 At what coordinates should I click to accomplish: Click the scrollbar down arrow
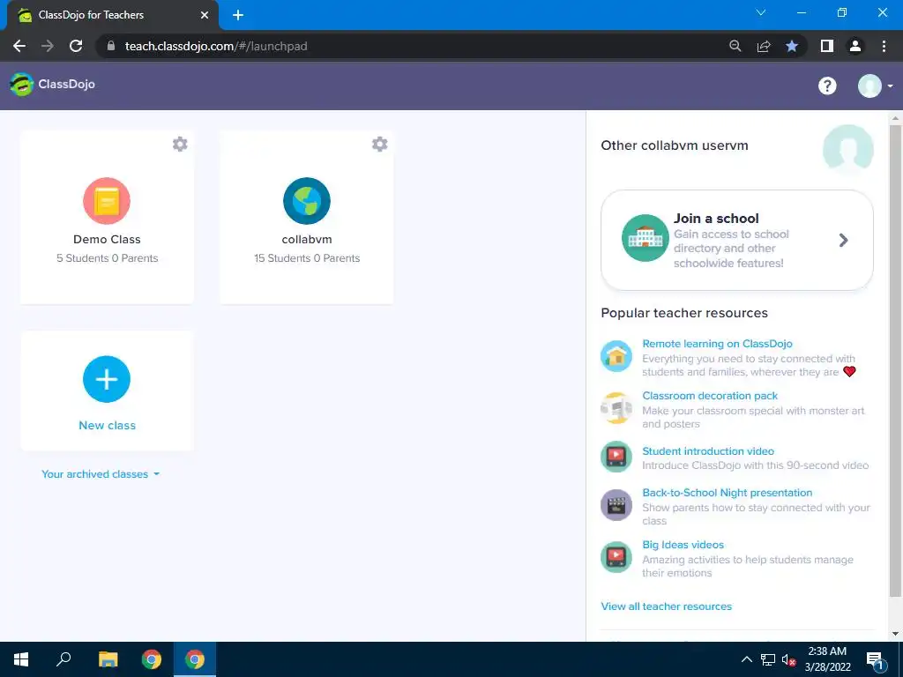coord(895,634)
